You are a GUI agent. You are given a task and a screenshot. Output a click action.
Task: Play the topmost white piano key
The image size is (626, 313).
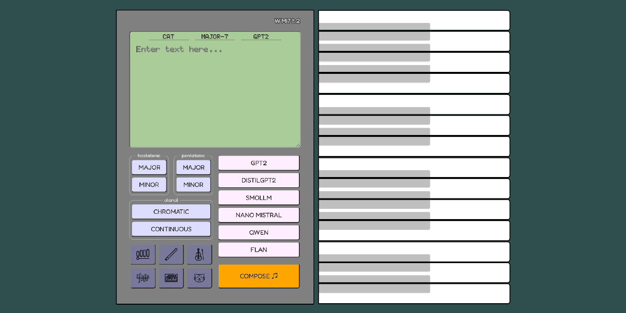414,20
